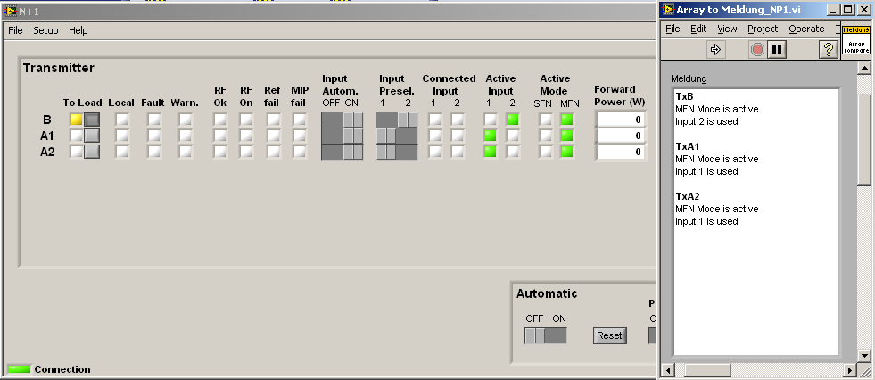Click the TxA1 heading in Meldung
Screen dimensions: 875x380
click(687, 146)
